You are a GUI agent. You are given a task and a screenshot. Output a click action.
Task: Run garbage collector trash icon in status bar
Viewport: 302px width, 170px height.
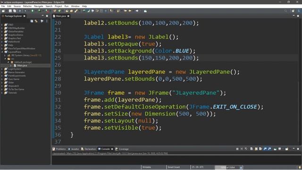click(x=241, y=168)
